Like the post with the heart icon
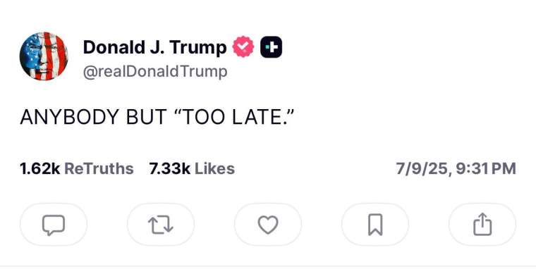 tap(268, 225)
